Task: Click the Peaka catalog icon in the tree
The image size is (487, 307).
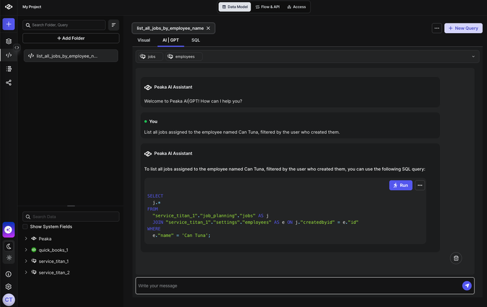Action: 34,238
